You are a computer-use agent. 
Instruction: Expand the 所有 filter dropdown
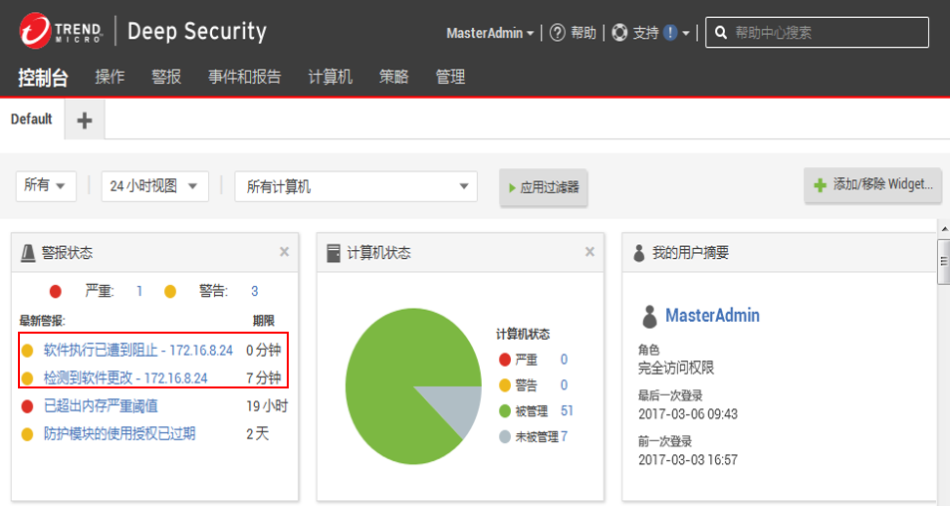pyautogui.click(x=46, y=186)
